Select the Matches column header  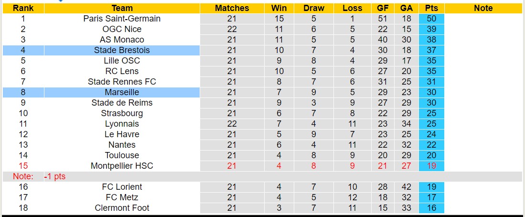coord(232,8)
